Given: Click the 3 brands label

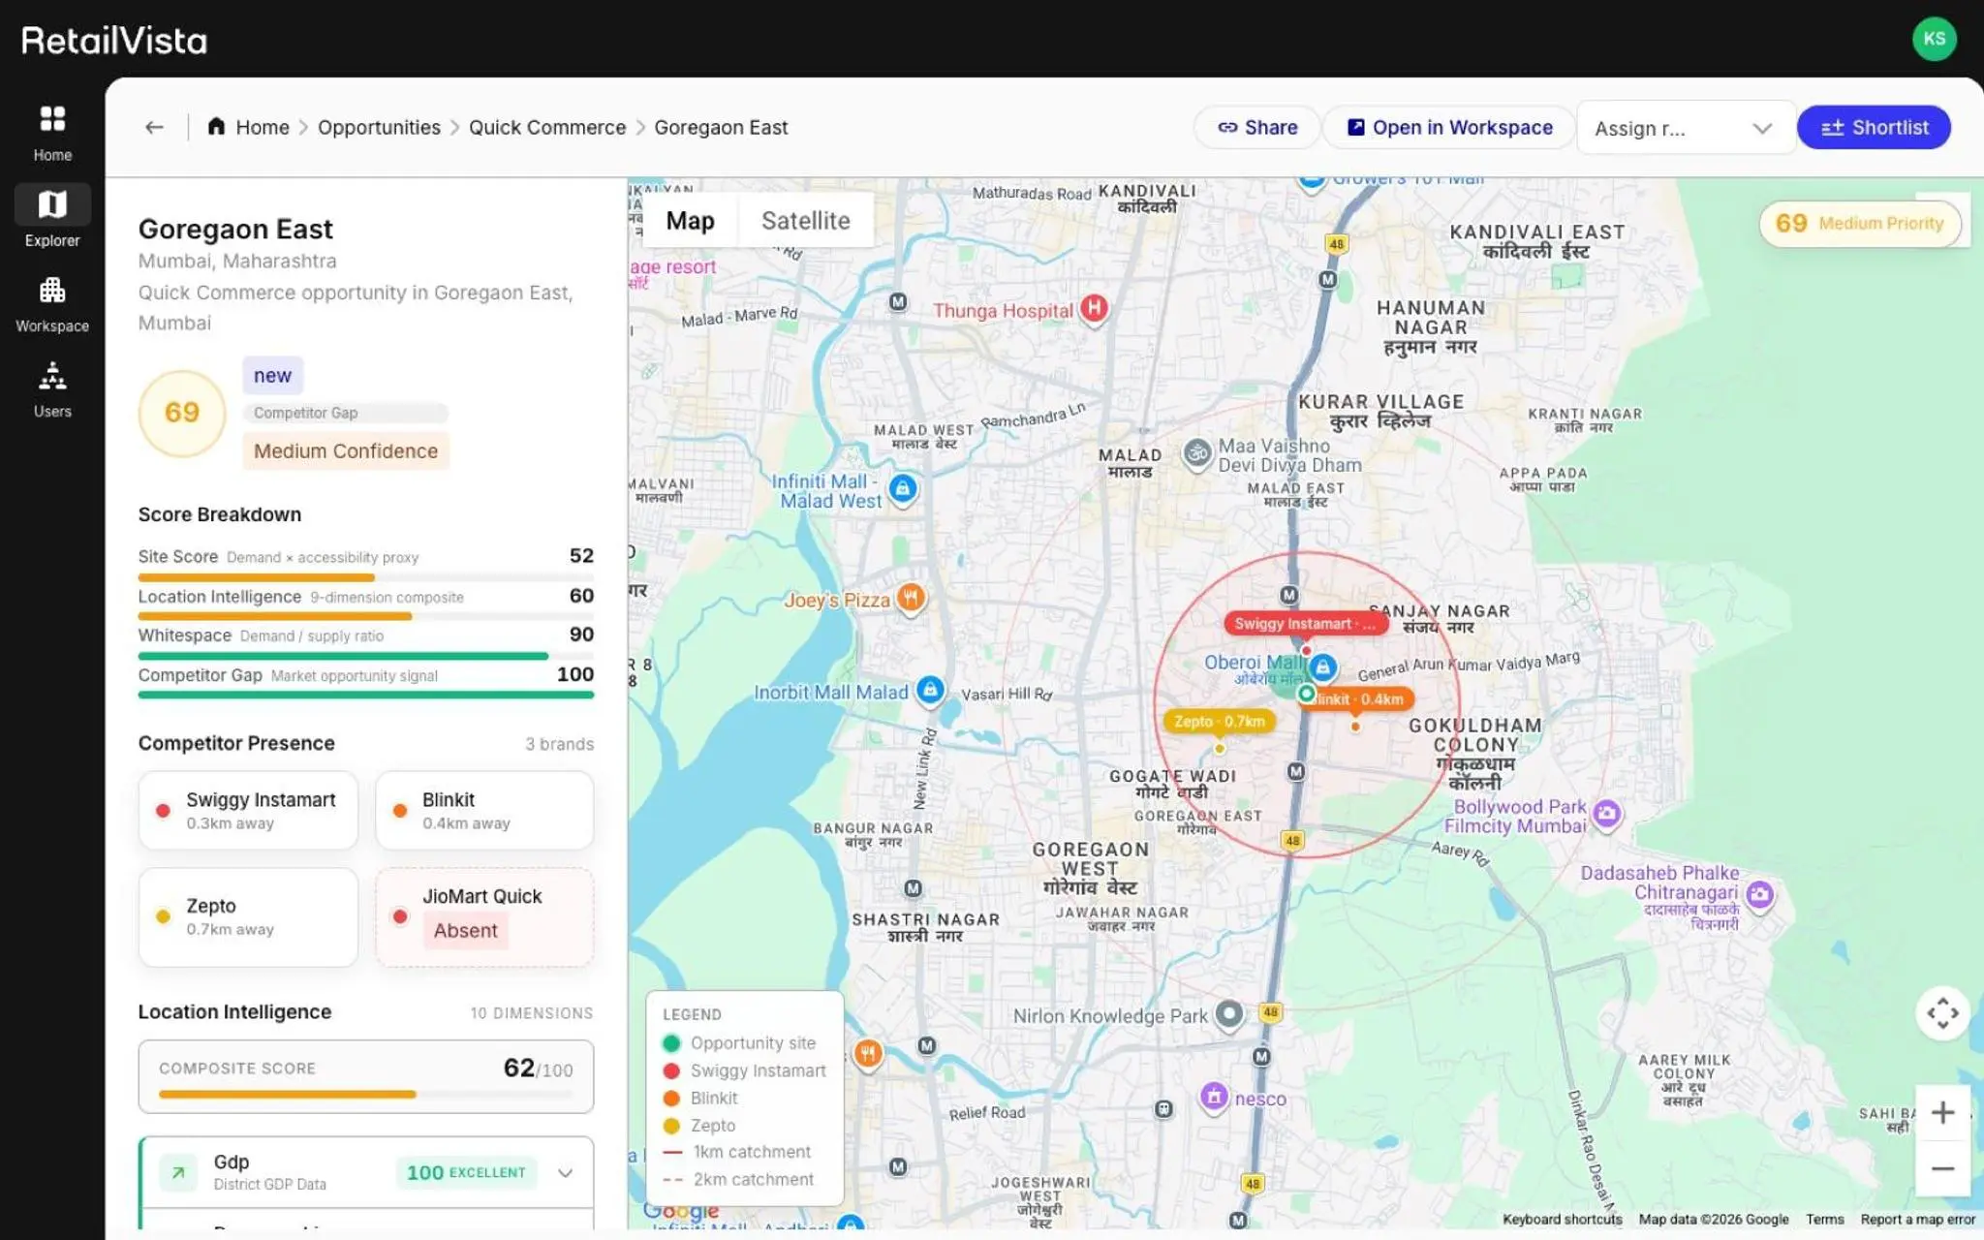Looking at the screenshot, I should coord(559,744).
